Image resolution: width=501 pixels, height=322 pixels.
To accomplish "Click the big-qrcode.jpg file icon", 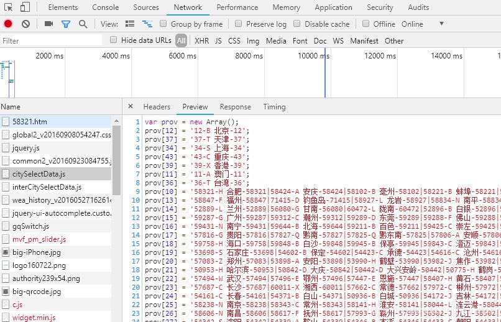I will (x=6, y=292).
